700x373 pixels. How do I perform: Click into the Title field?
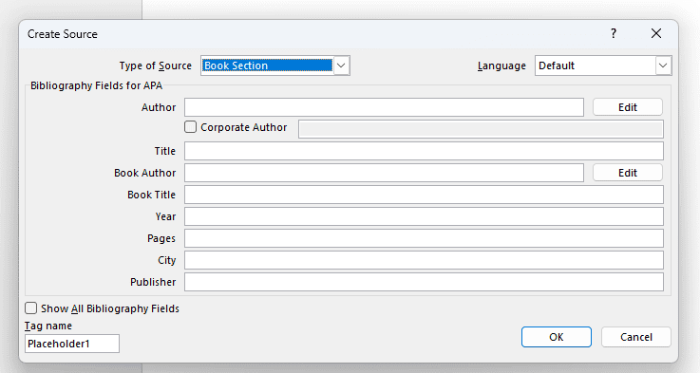(x=425, y=151)
